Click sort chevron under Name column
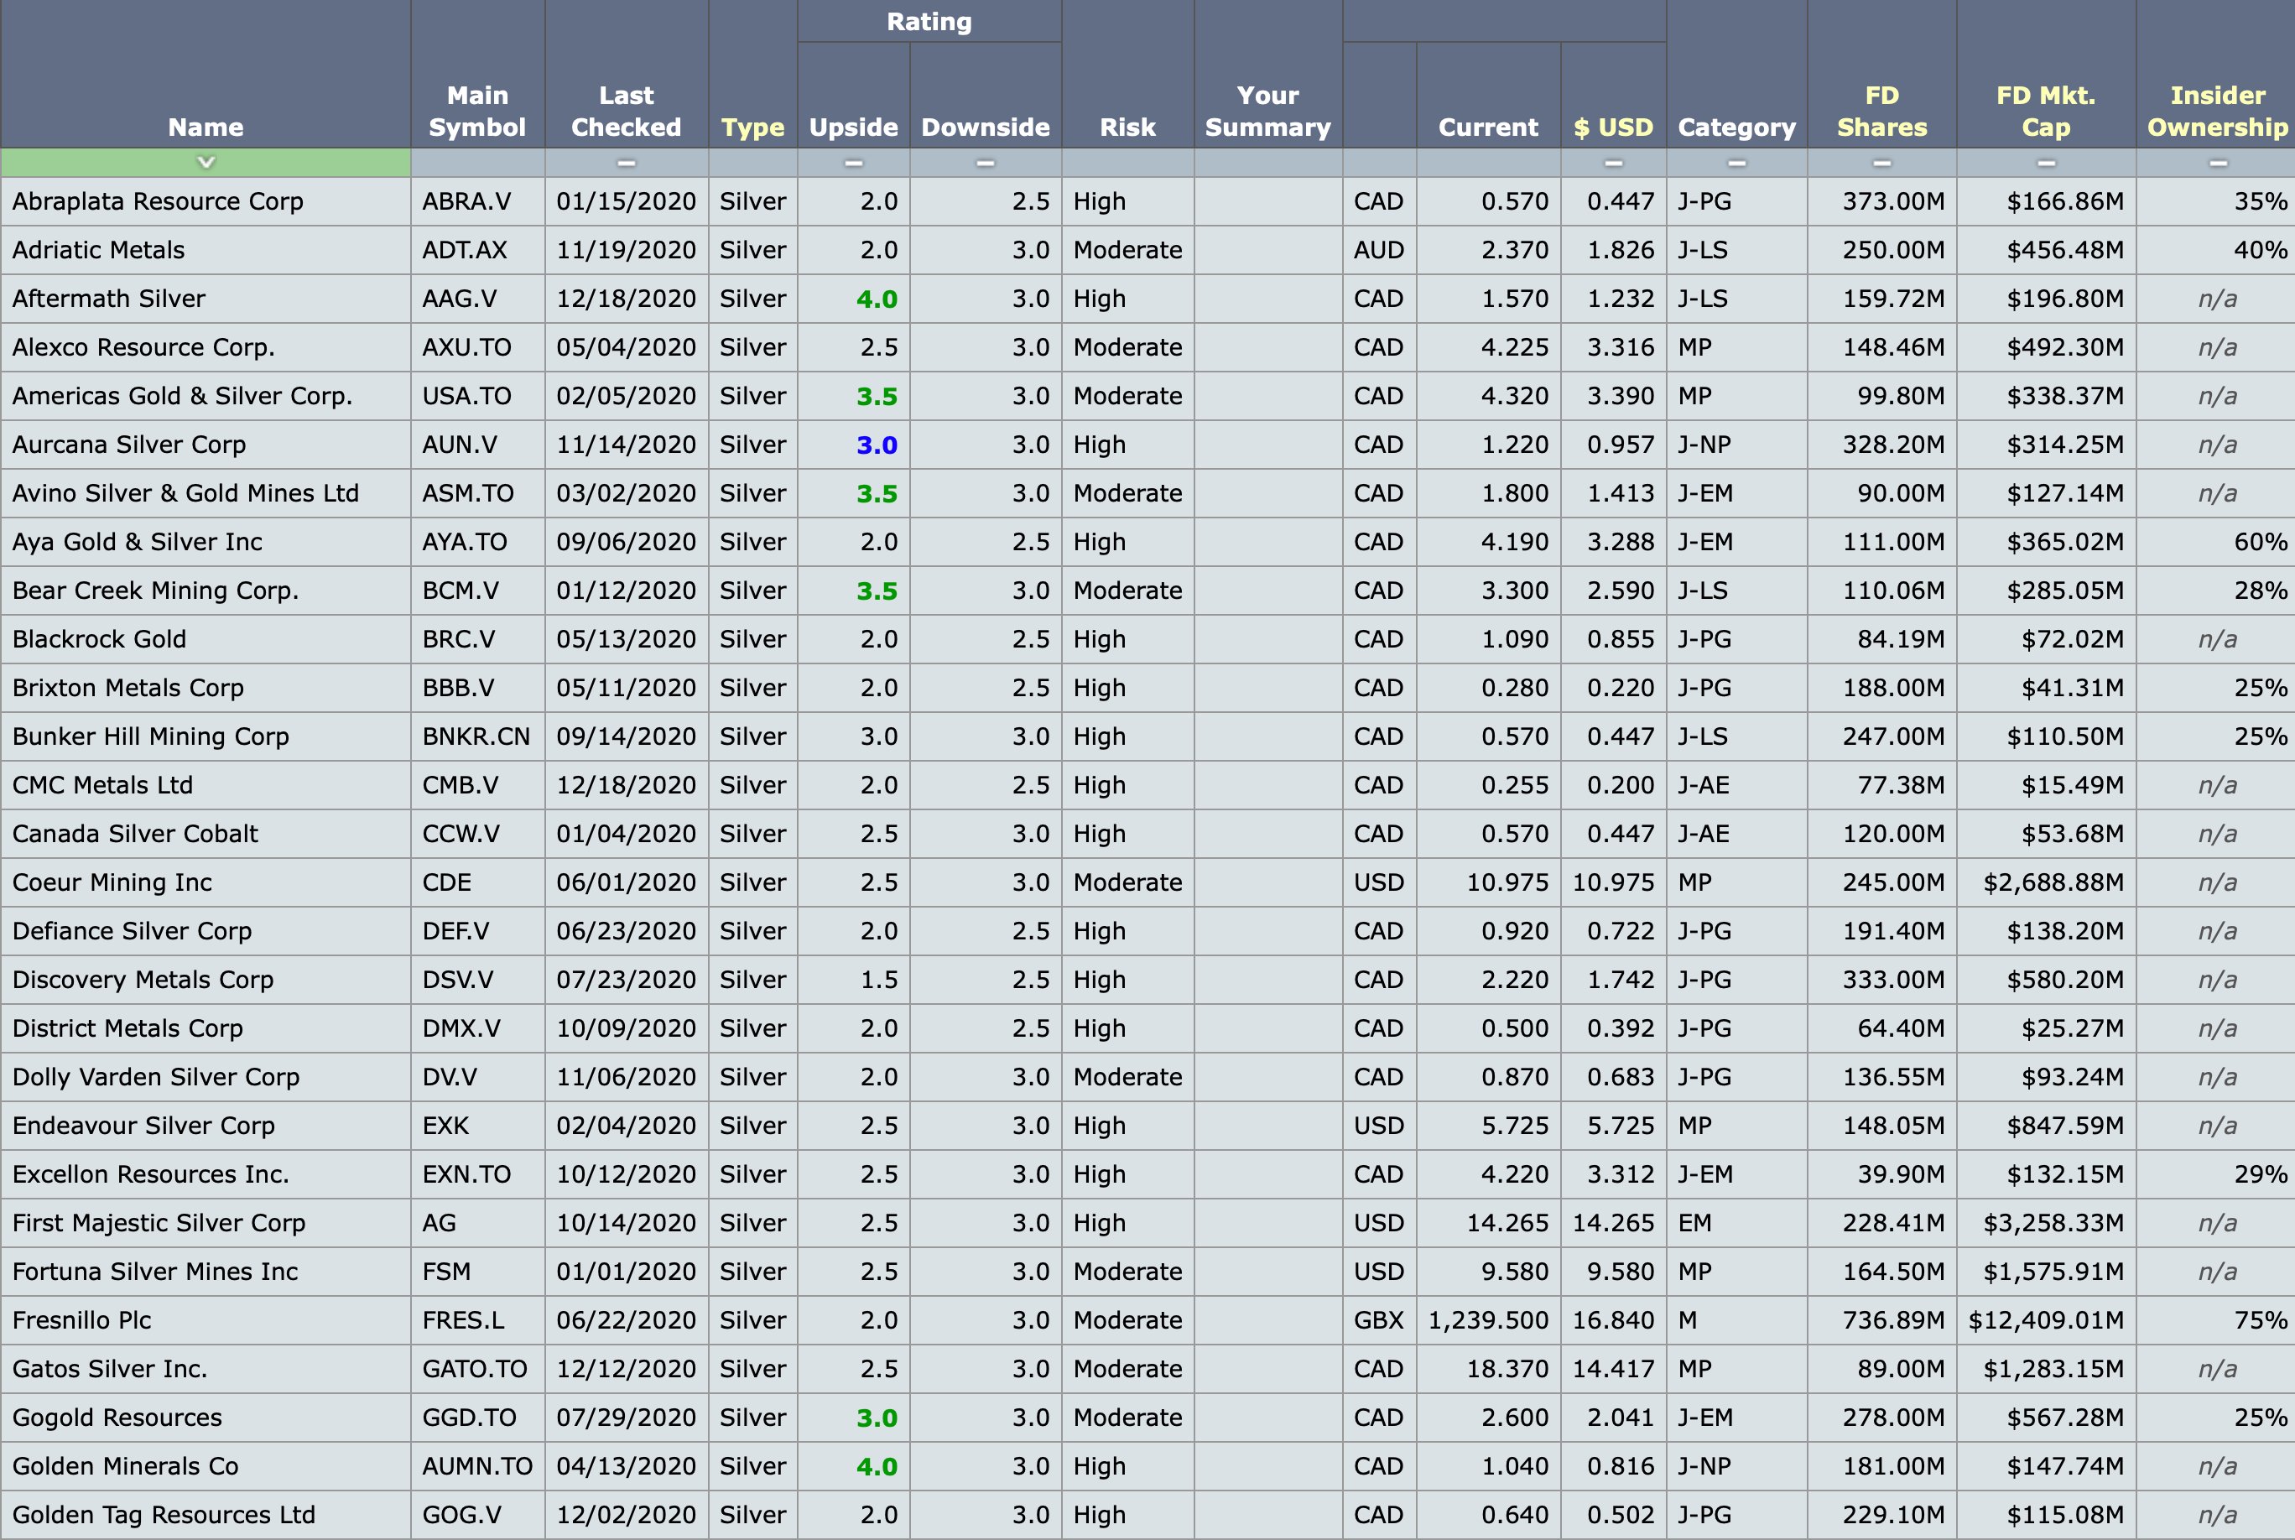 (x=206, y=162)
